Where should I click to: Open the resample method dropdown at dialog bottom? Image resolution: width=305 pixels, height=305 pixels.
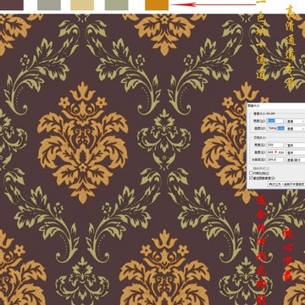[x=286, y=184]
